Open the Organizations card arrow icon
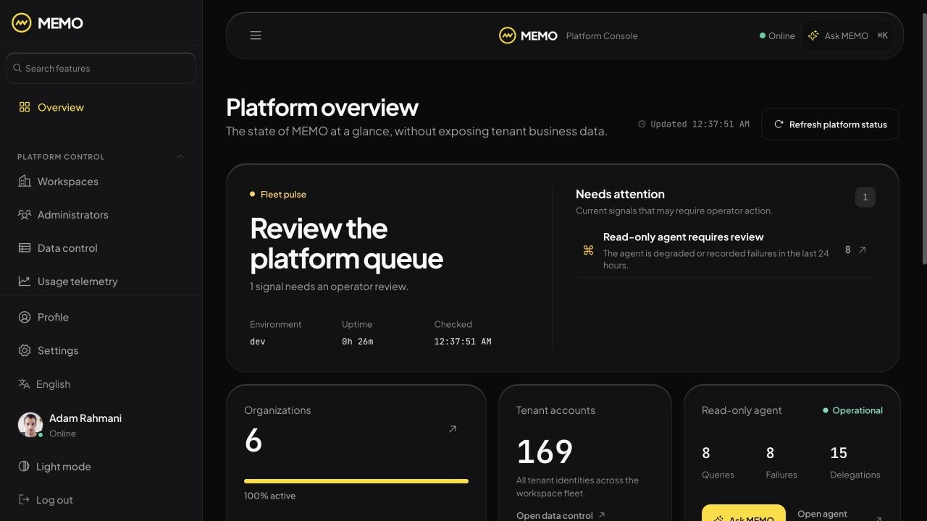The height and width of the screenshot is (521, 927). pos(453,429)
